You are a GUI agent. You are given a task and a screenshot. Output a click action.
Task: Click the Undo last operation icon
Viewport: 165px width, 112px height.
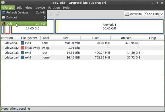tap(51, 14)
